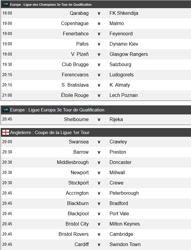Image resolution: width=191 pixels, height=250 pixels.
Task: Click the England flag icon
Action: (x=5, y=133)
